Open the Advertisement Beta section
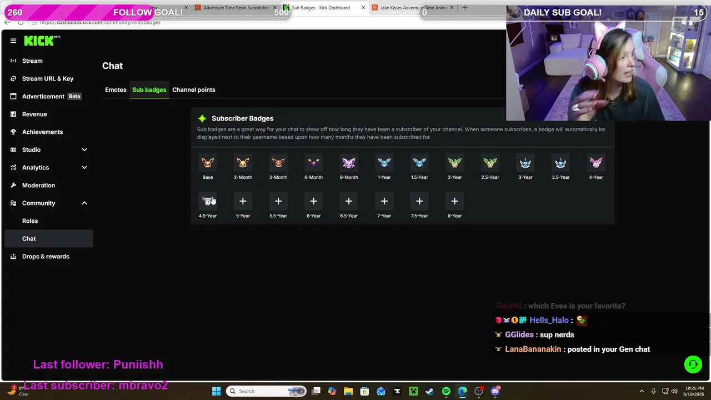The height and width of the screenshot is (400, 711). (x=47, y=96)
